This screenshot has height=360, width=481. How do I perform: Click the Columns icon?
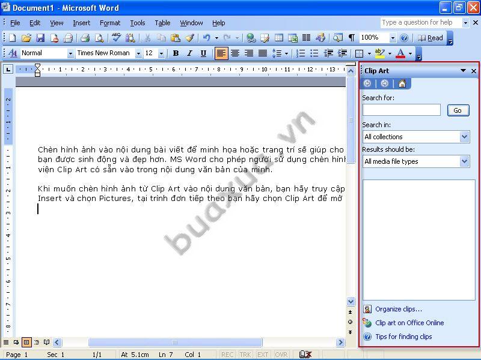[x=307, y=38]
